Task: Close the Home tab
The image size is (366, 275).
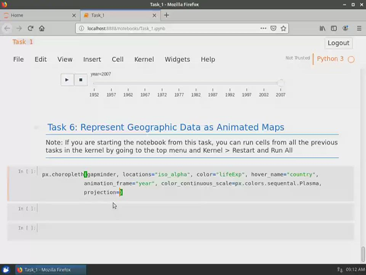Action: [x=74, y=15]
